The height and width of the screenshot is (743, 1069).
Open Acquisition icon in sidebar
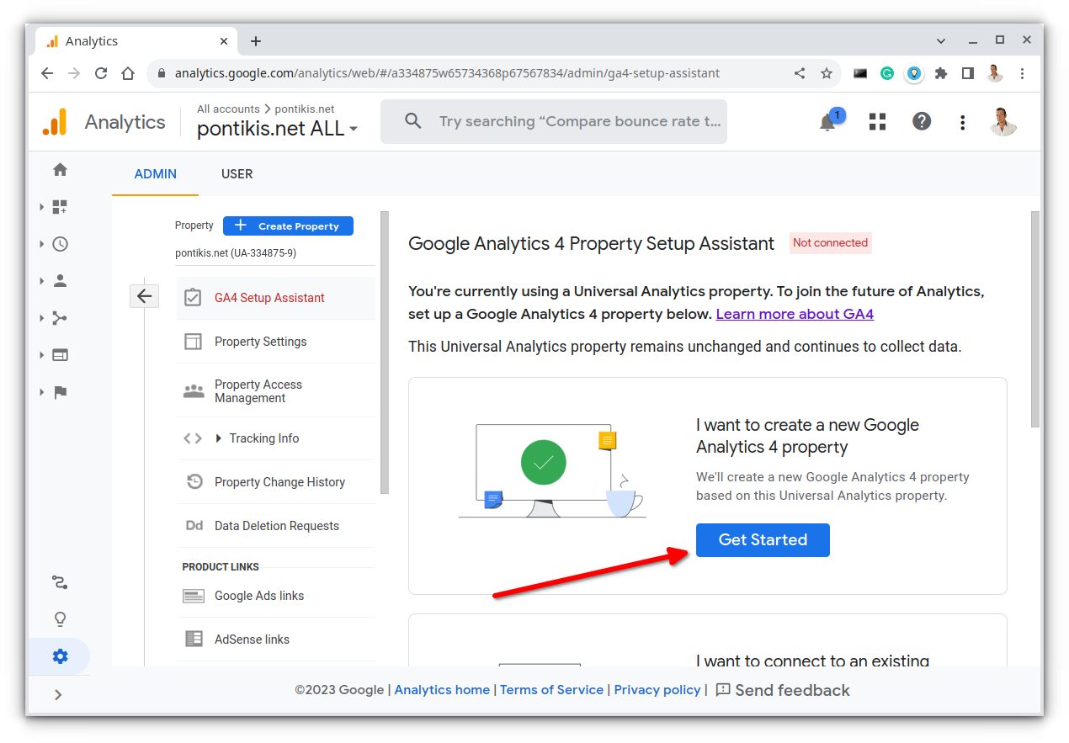click(x=60, y=318)
